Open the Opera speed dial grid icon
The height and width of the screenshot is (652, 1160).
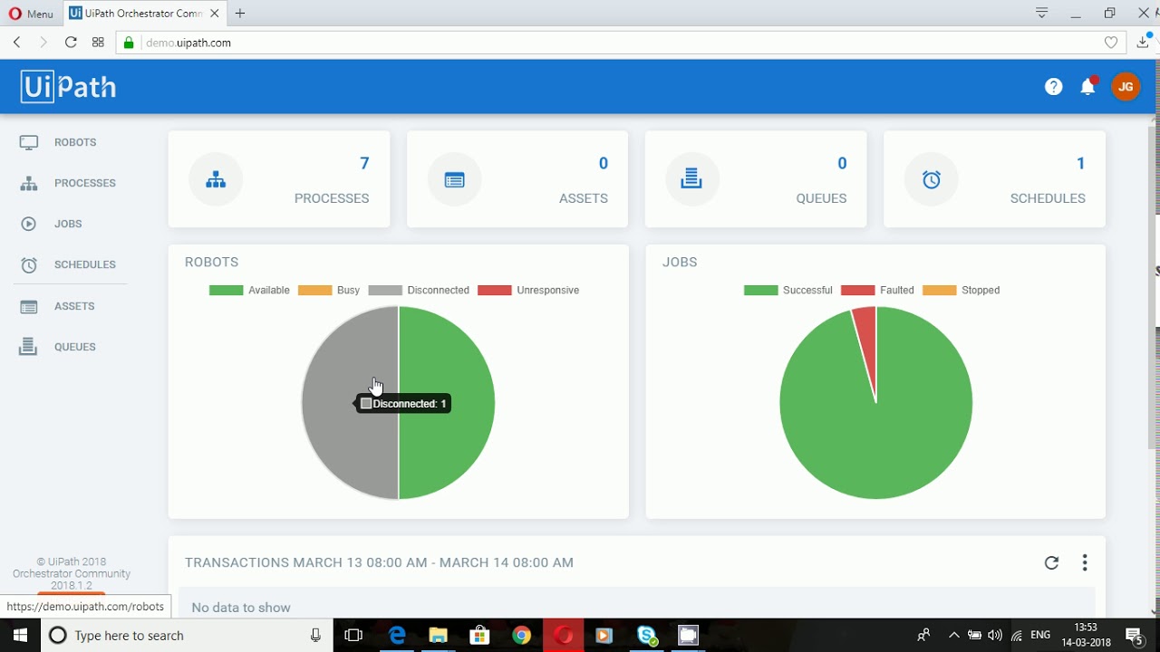98,43
